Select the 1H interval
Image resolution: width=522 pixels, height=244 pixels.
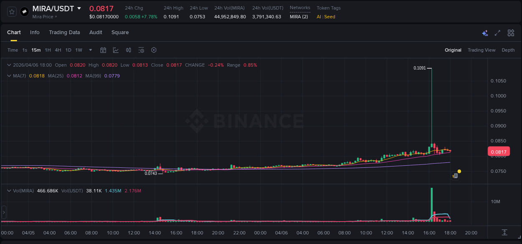48,50
